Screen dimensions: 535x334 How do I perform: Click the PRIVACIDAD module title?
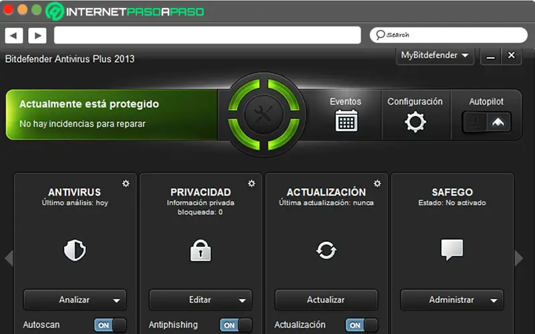(201, 192)
